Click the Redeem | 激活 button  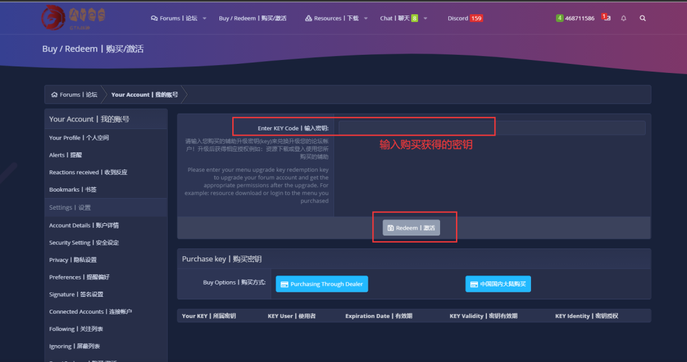pyautogui.click(x=411, y=228)
